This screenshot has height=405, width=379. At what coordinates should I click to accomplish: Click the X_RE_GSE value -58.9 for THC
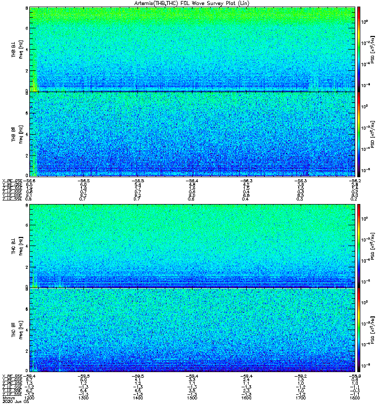(x=355, y=376)
